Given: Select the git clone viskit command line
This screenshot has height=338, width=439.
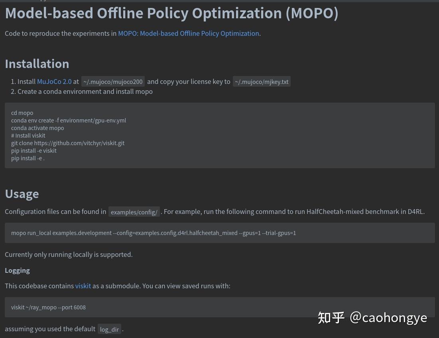Looking at the screenshot, I should (x=68, y=143).
